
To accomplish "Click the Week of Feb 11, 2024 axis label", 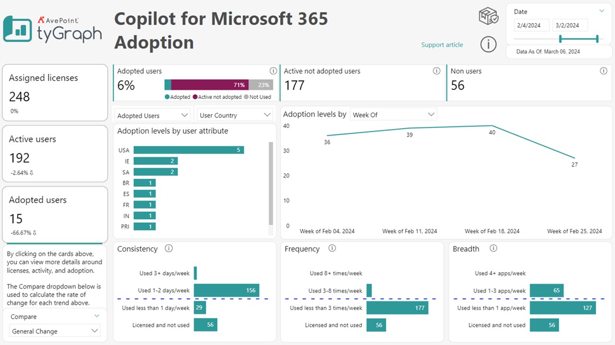I will [x=410, y=231].
